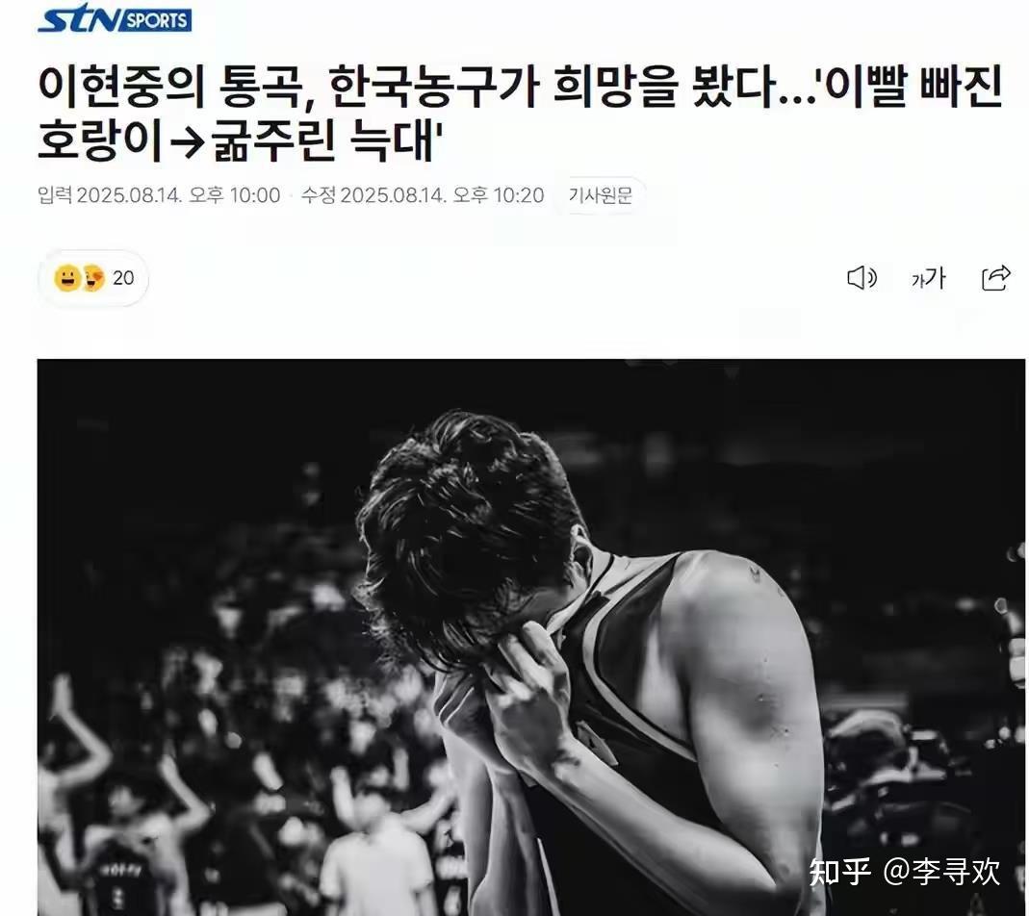Image resolution: width=1029 pixels, height=916 pixels.
Task: Select the smiling face reaction emoji
Action: (x=67, y=278)
